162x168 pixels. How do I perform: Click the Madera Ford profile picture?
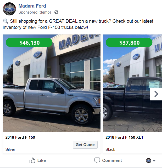(x=9, y=9)
